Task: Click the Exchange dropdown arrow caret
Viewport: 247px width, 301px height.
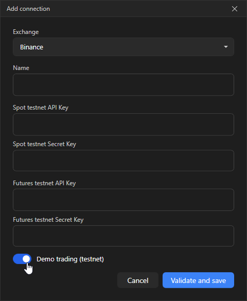Action: (226, 47)
